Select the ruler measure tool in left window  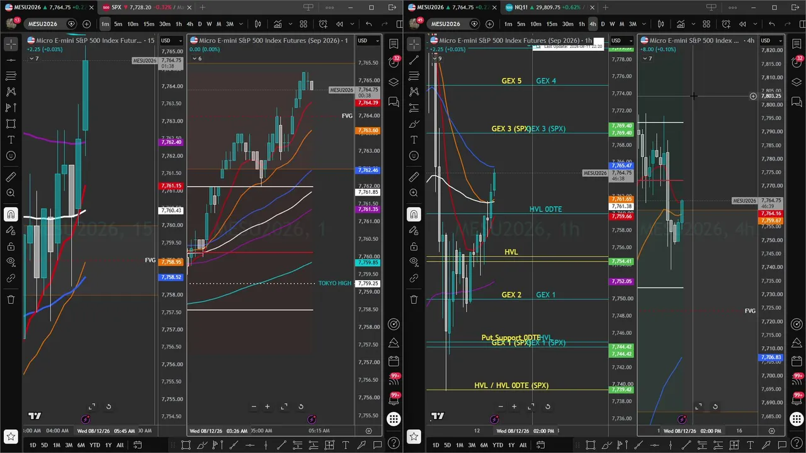tap(11, 177)
